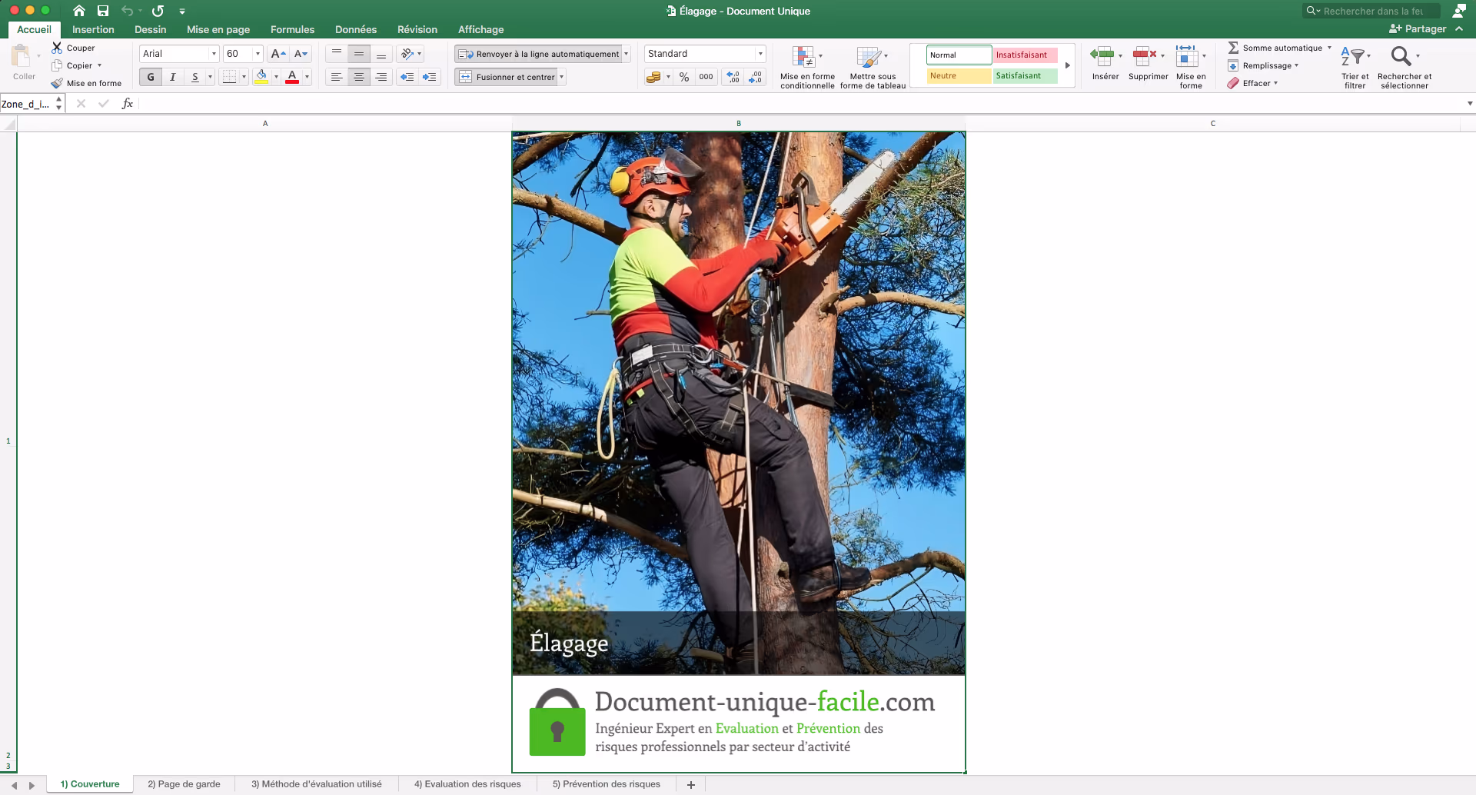Viewport: 1476px width, 795px height.
Task: Apply the red font color
Action: [x=292, y=77]
